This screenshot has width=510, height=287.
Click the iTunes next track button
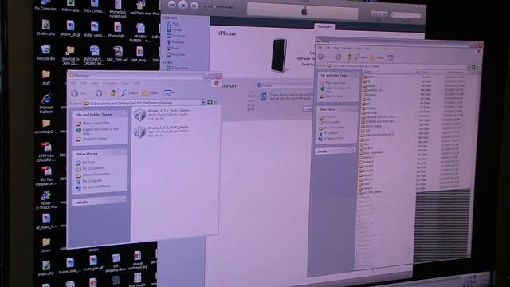pyautogui.click(x=194, y=6)
